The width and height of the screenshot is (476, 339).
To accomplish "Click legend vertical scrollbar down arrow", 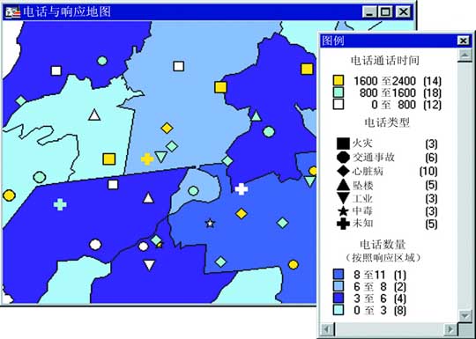I will (x=465, y=315).
